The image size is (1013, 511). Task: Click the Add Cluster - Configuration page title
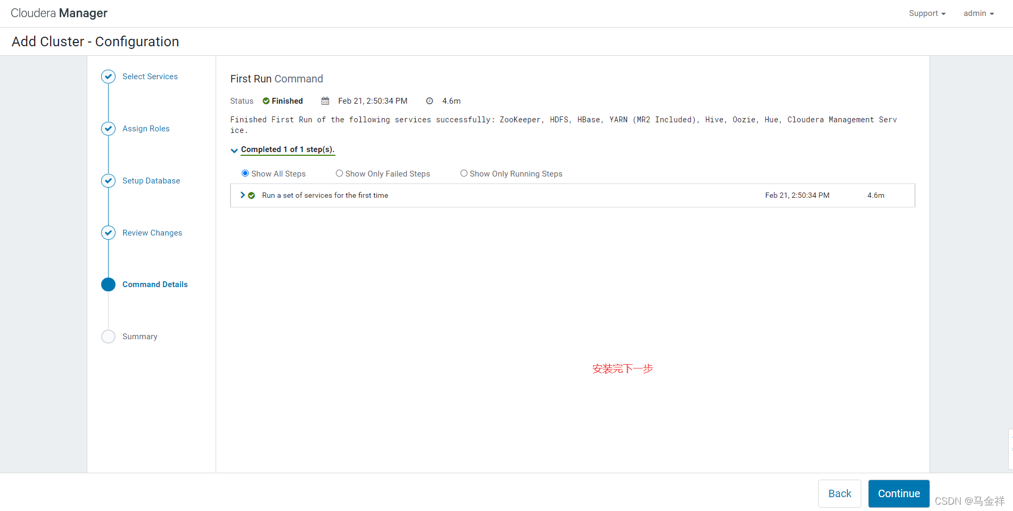tap(95, 41)
